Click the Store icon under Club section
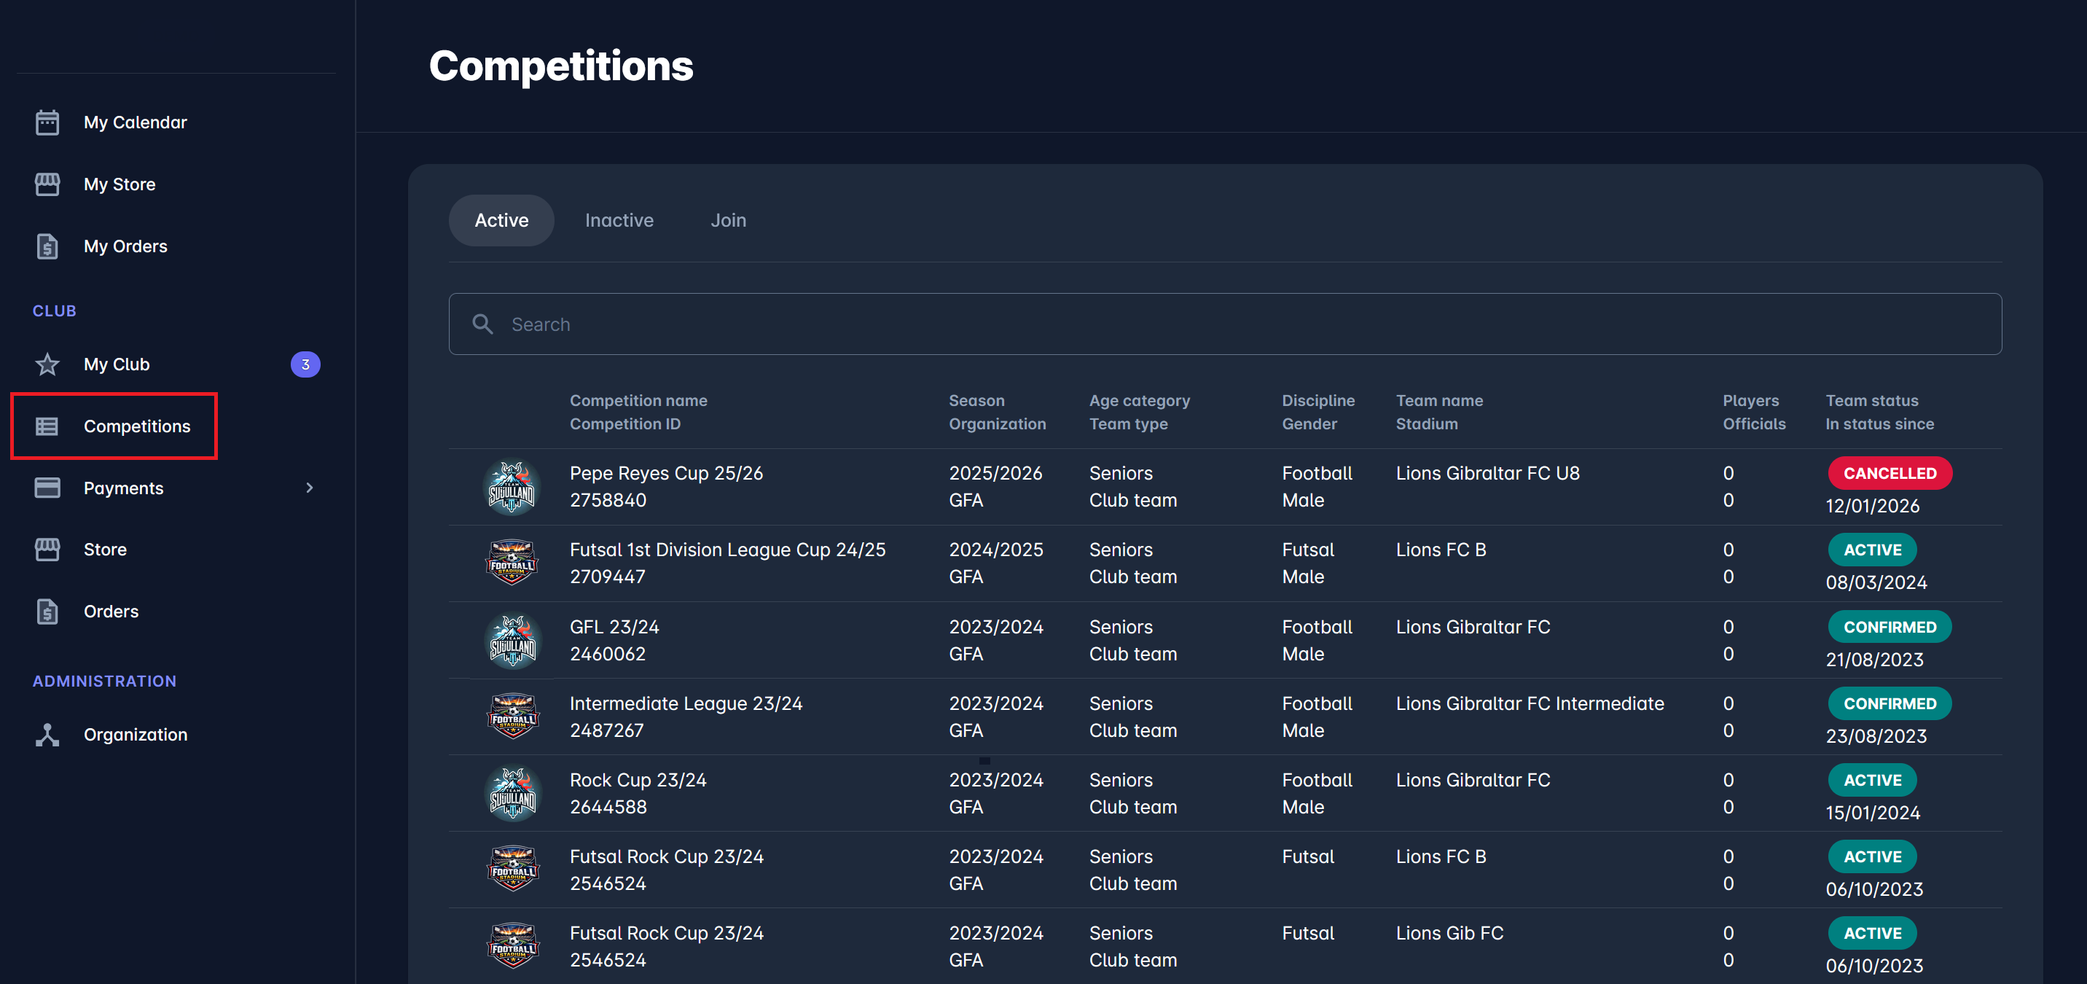 47,550
